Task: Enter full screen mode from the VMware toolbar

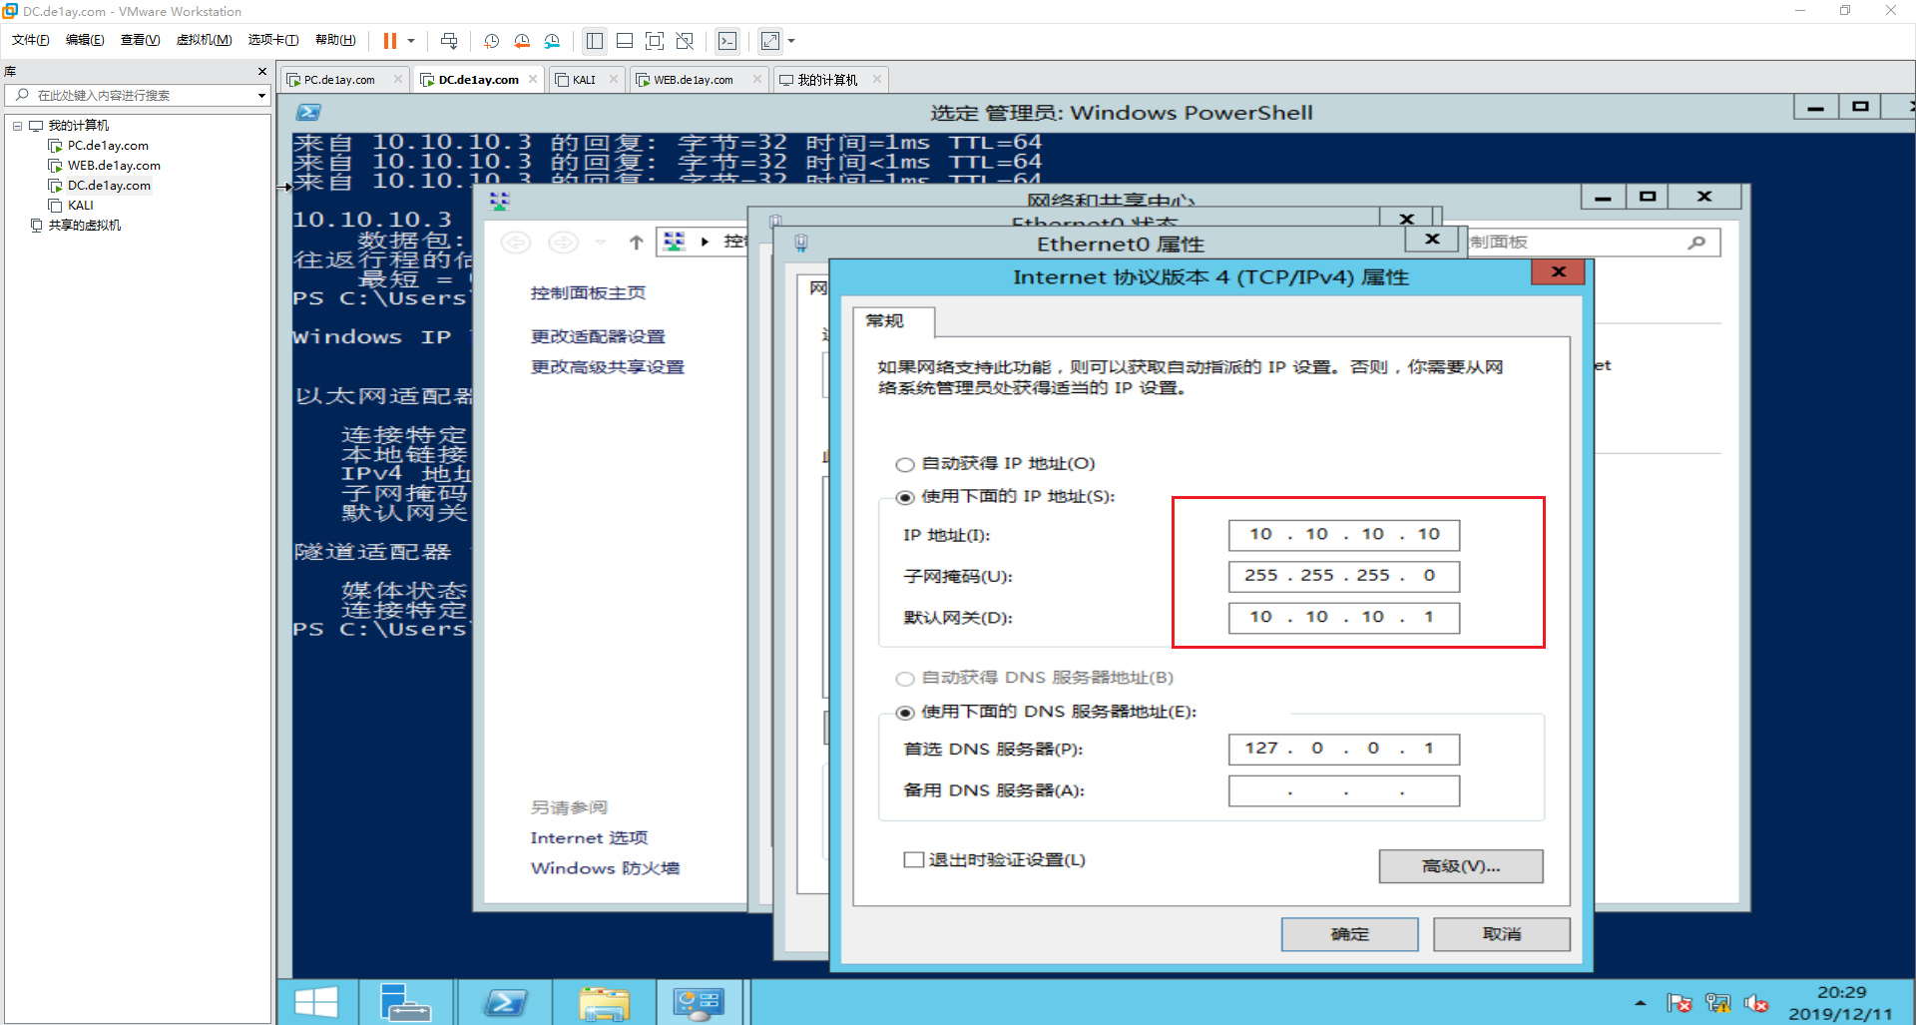Action: pyautogui.click(x=655, y=41)
